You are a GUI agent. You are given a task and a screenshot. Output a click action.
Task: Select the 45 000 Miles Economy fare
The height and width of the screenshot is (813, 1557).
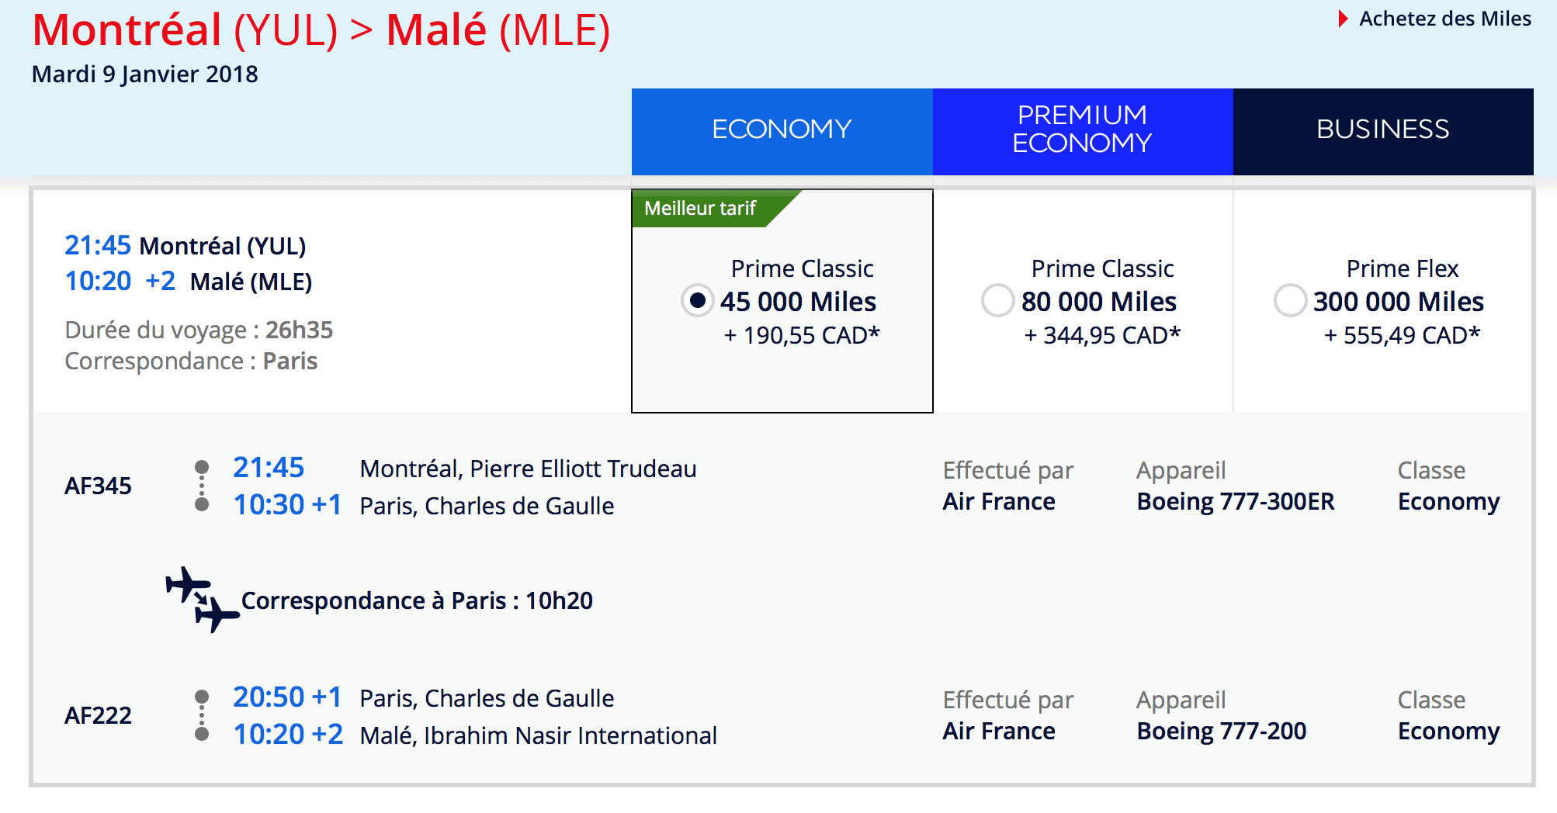[697, 301]
